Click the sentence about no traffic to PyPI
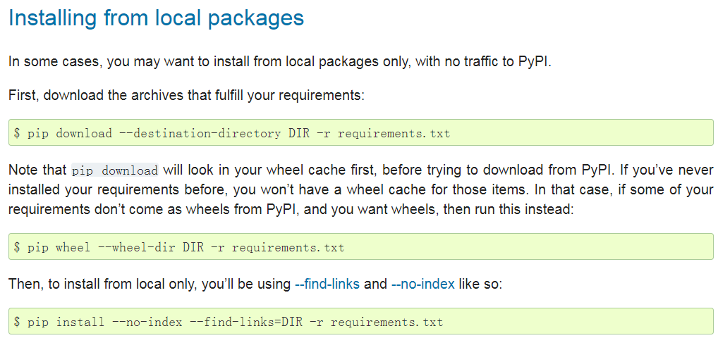The height and width of the screenshot is (338, 718). coord(279,62)
